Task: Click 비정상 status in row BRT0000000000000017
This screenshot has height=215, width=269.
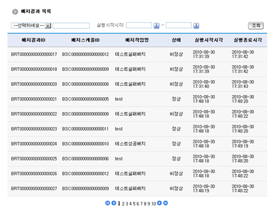Action: (x=176, y=54)
